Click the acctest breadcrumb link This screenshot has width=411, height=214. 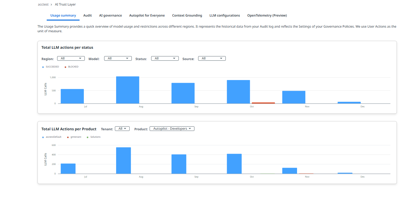point(43,5)
